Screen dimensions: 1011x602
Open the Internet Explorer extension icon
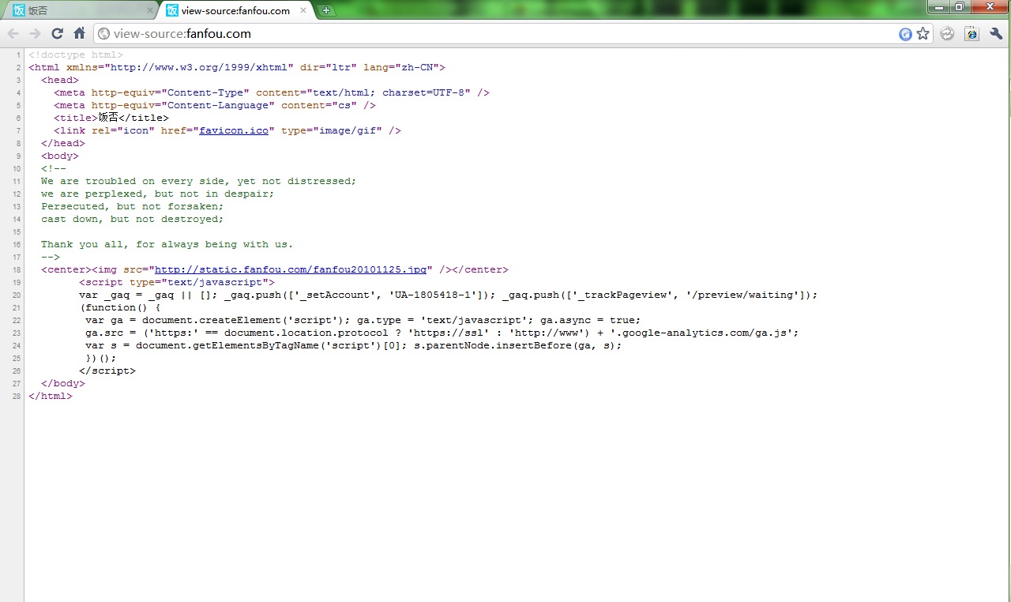[972, 34]
